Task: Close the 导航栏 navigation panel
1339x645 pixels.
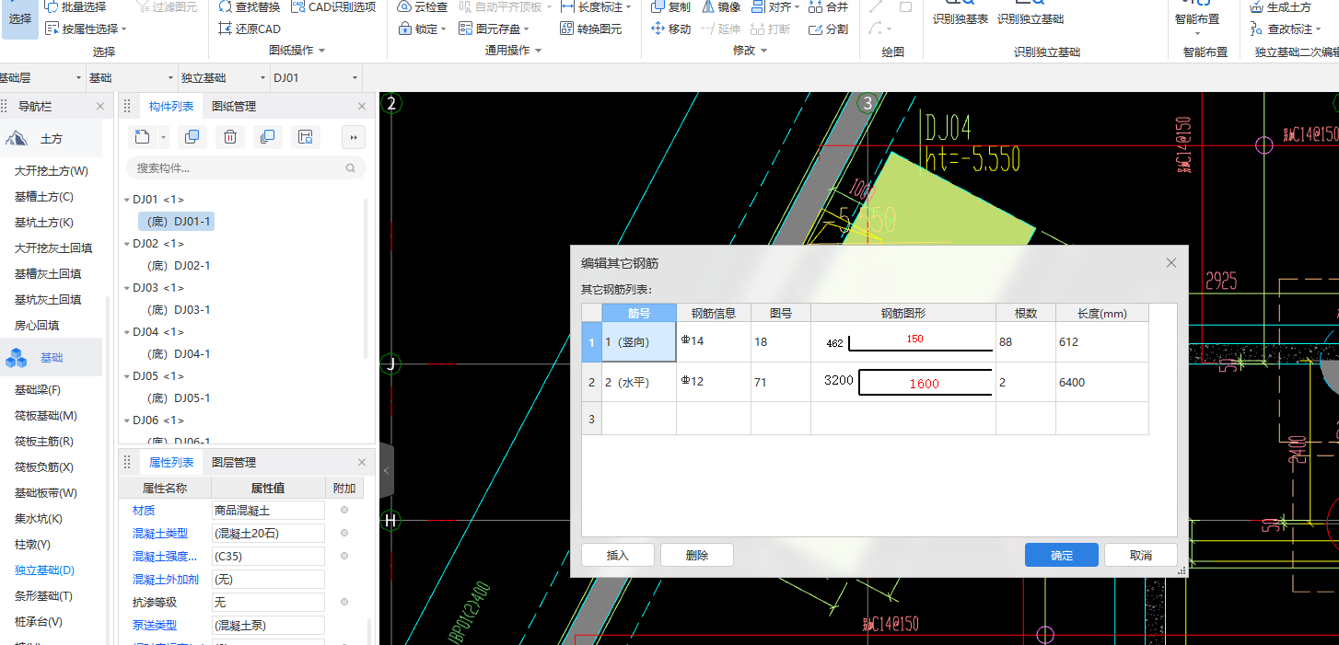Action: (100, 107)
